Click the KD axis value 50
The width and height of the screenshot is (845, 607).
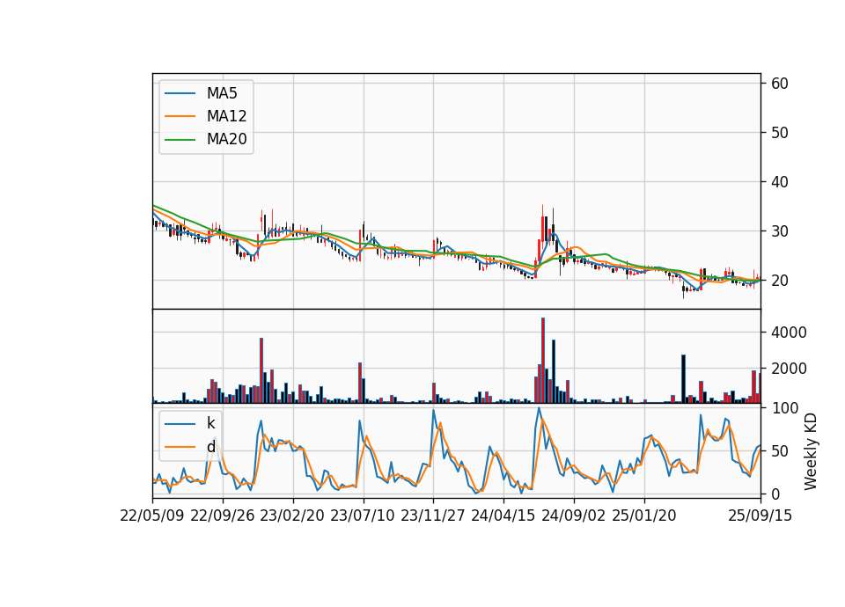click(x=779, y=450)
